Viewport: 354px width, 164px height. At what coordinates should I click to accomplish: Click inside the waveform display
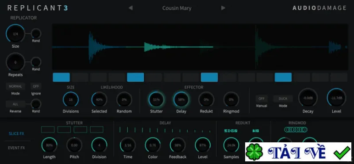point(200,47)
